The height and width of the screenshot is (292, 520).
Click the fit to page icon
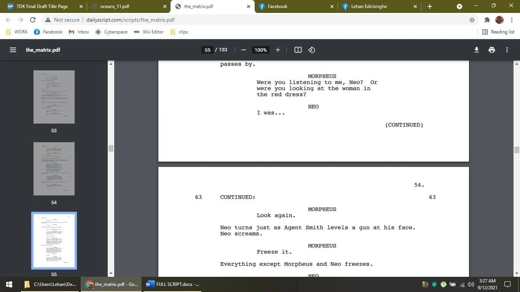[x=298, y=50]
